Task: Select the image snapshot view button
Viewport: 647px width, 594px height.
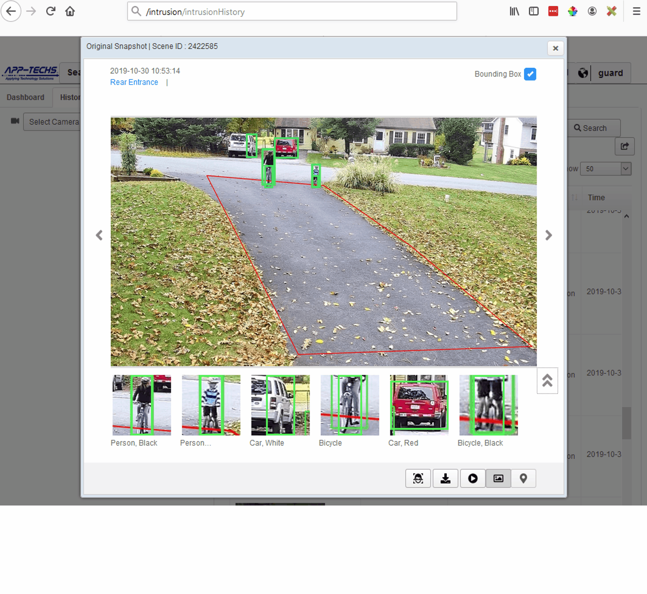Action: [x=498, y=478]
